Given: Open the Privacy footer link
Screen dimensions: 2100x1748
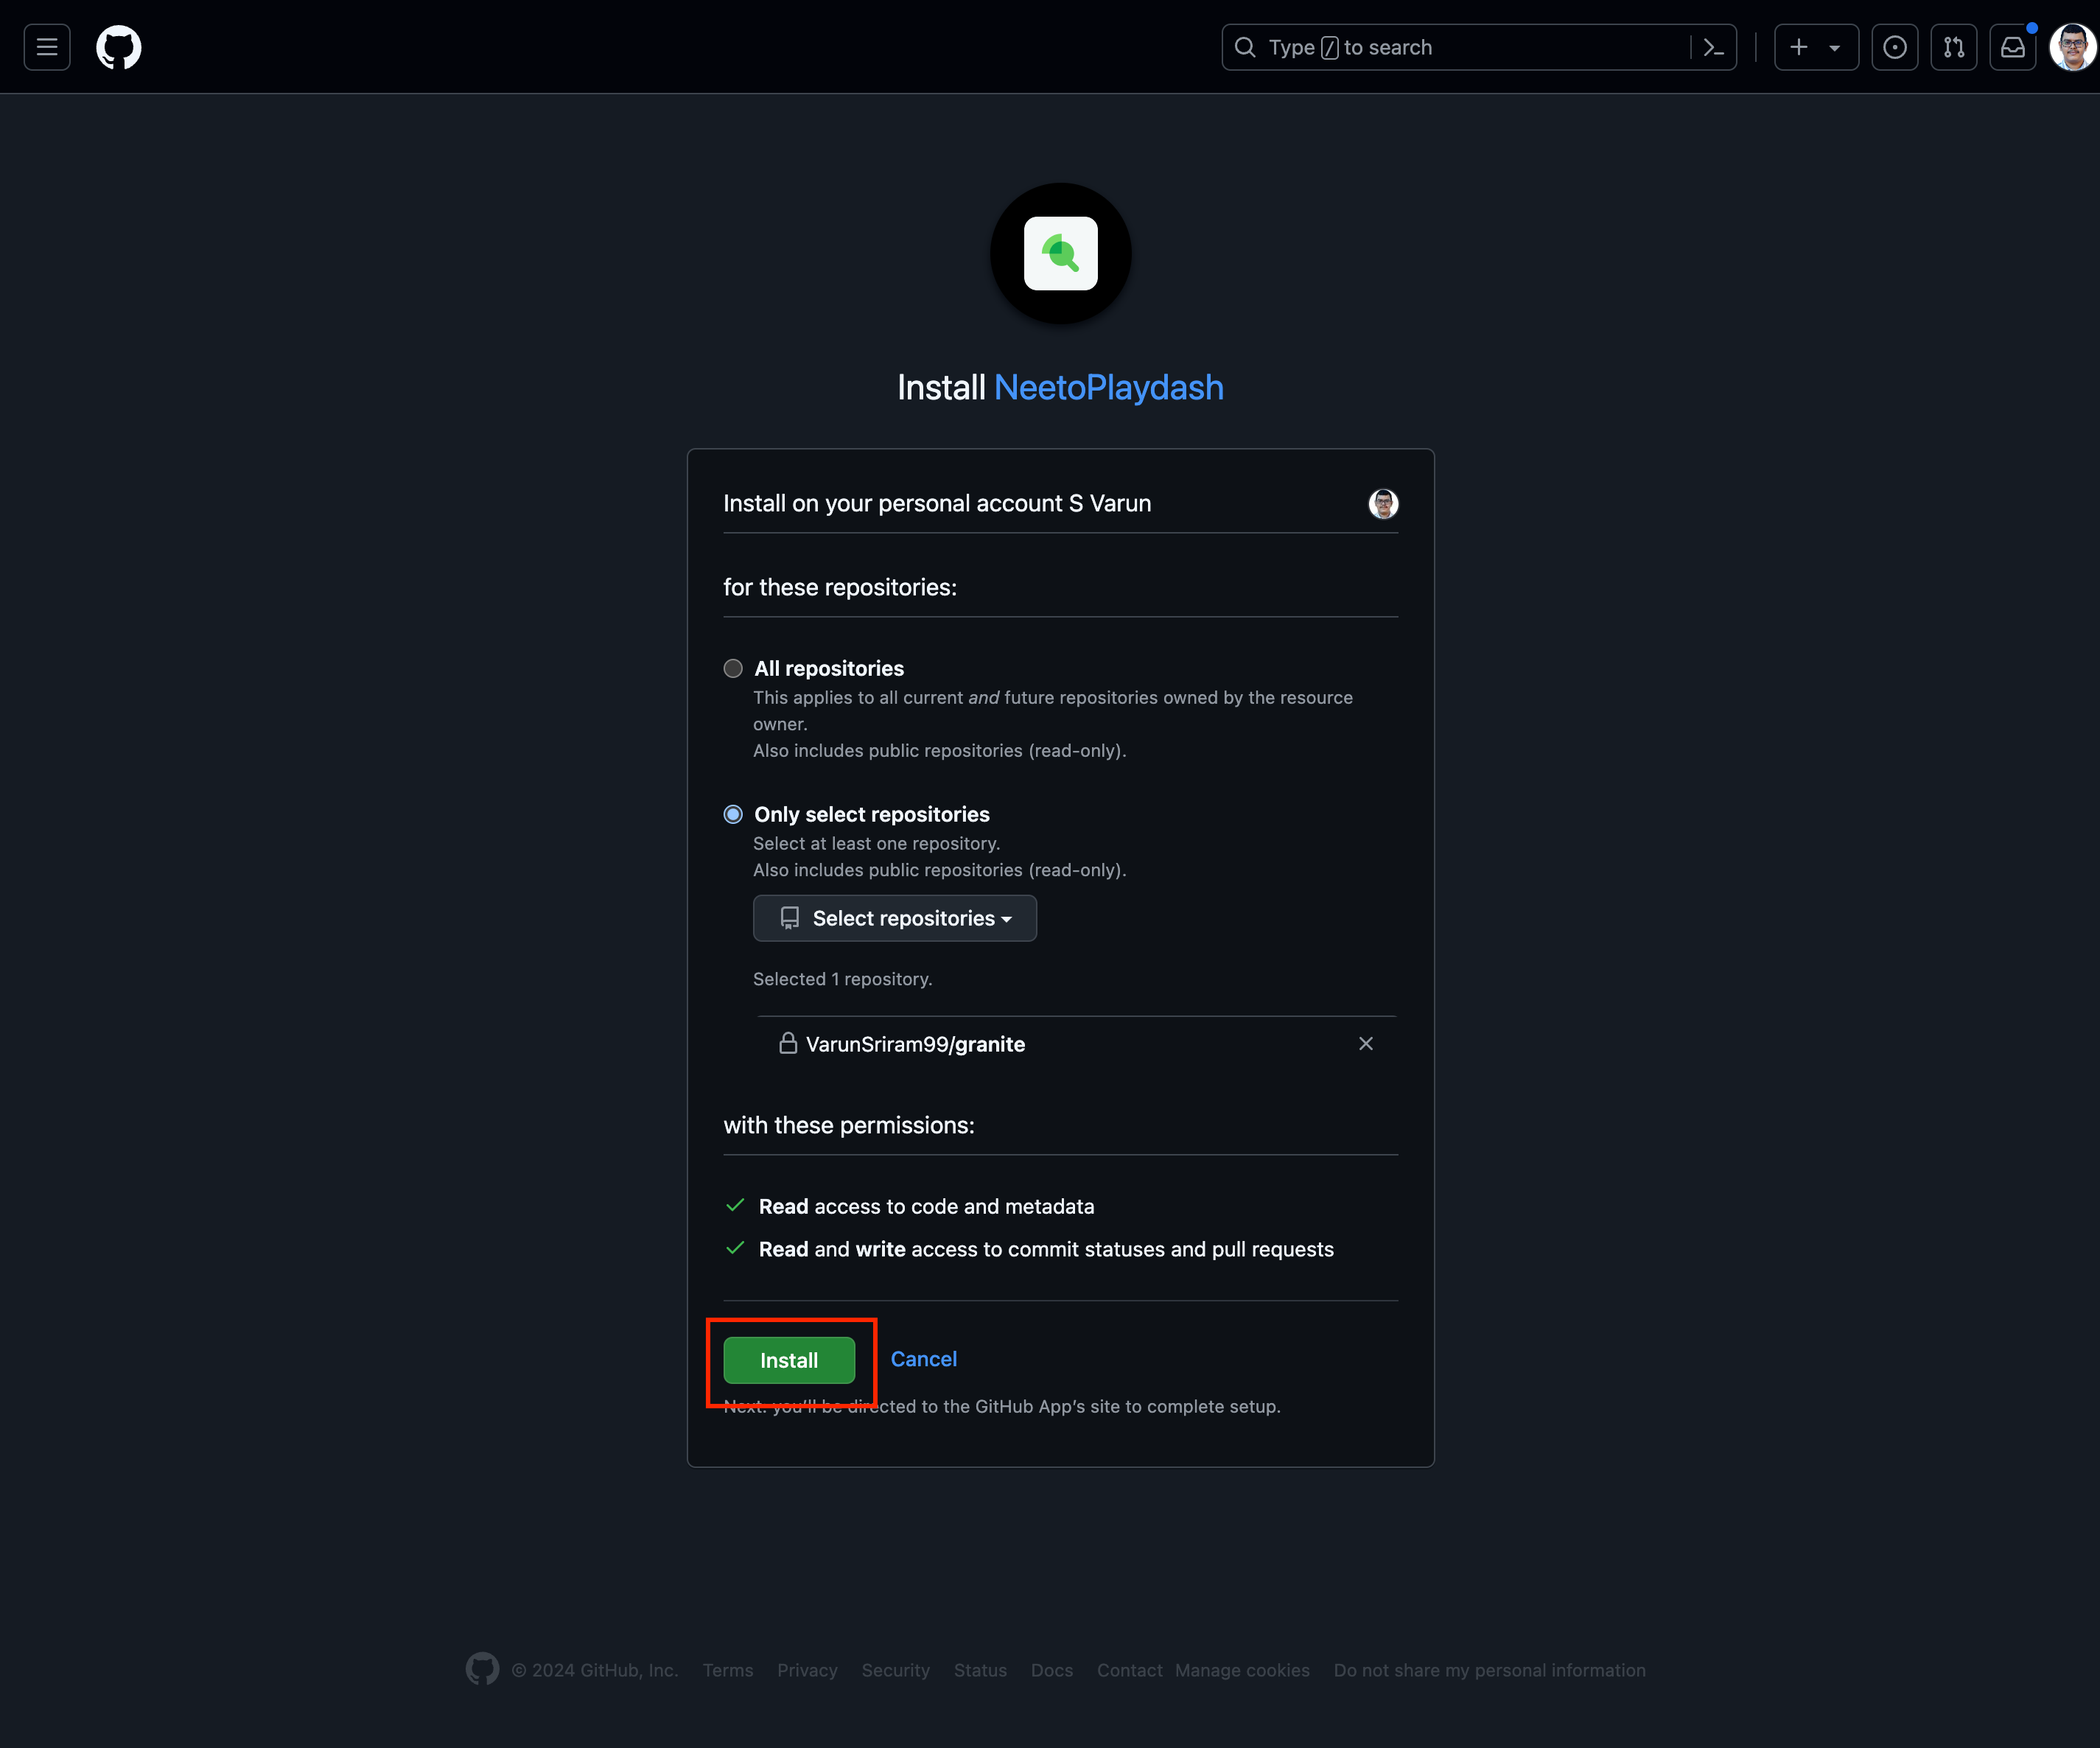Looking at the screenshot, I should click(807, 1670).
